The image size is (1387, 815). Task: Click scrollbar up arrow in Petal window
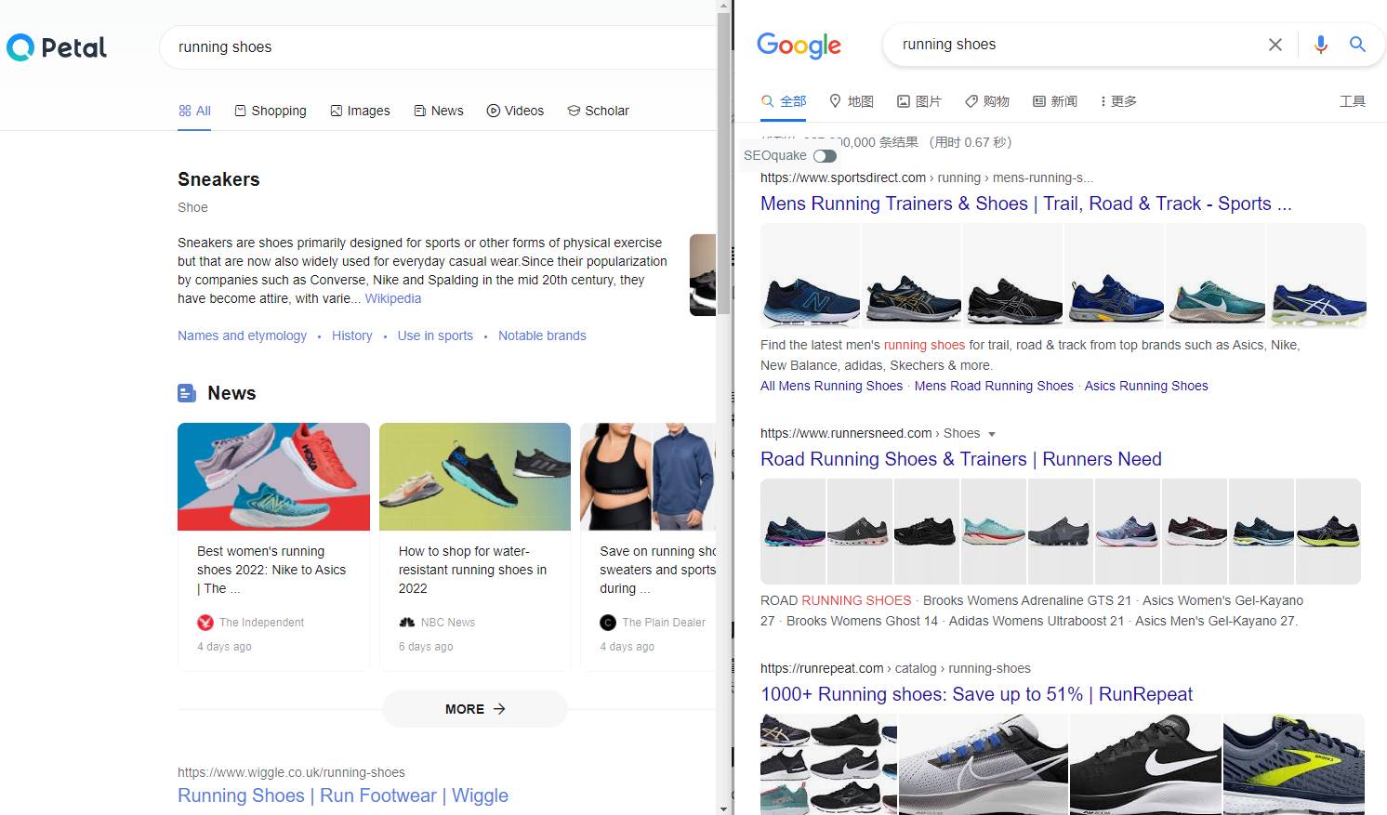(x=724, y=6)
